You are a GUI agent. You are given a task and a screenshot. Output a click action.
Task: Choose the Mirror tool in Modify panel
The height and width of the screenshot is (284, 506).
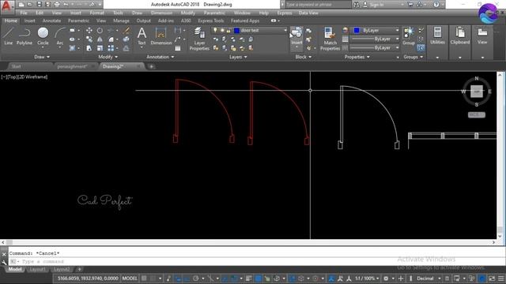click(100, 39)
